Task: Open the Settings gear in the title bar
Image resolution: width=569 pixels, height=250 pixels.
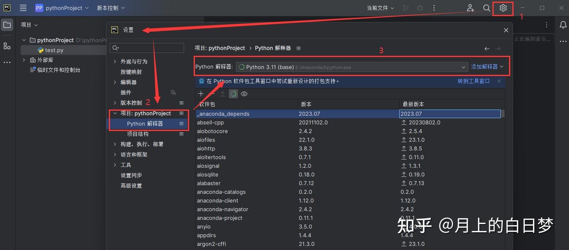Action: pos(503,7)
